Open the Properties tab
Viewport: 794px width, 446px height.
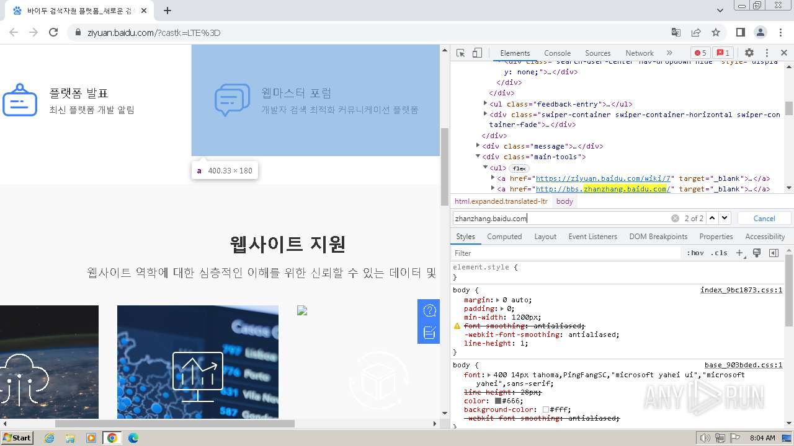coord(716,237)
